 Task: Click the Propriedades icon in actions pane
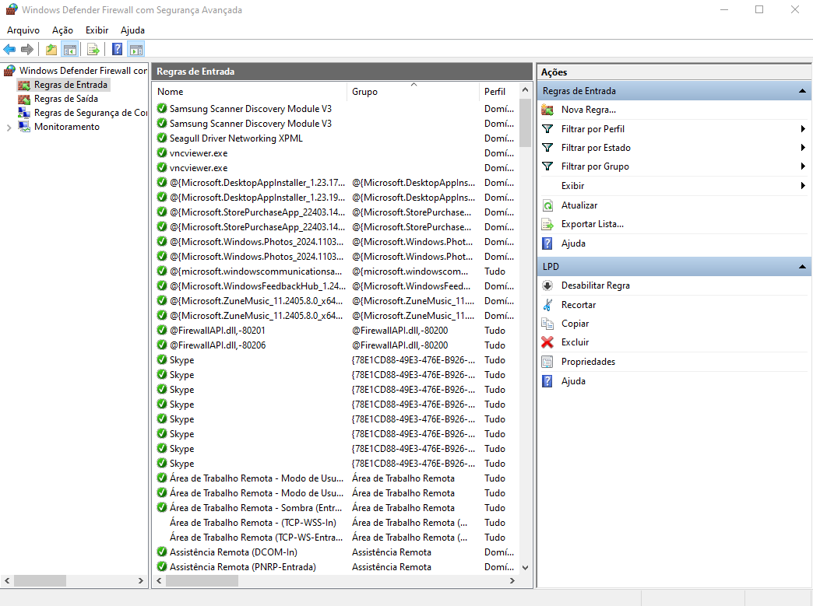pos(547,362)
